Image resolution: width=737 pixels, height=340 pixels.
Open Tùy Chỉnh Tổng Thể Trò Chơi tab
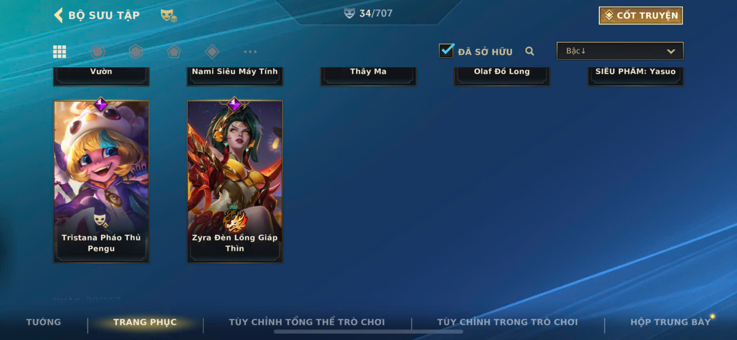[x=307, y=322]
